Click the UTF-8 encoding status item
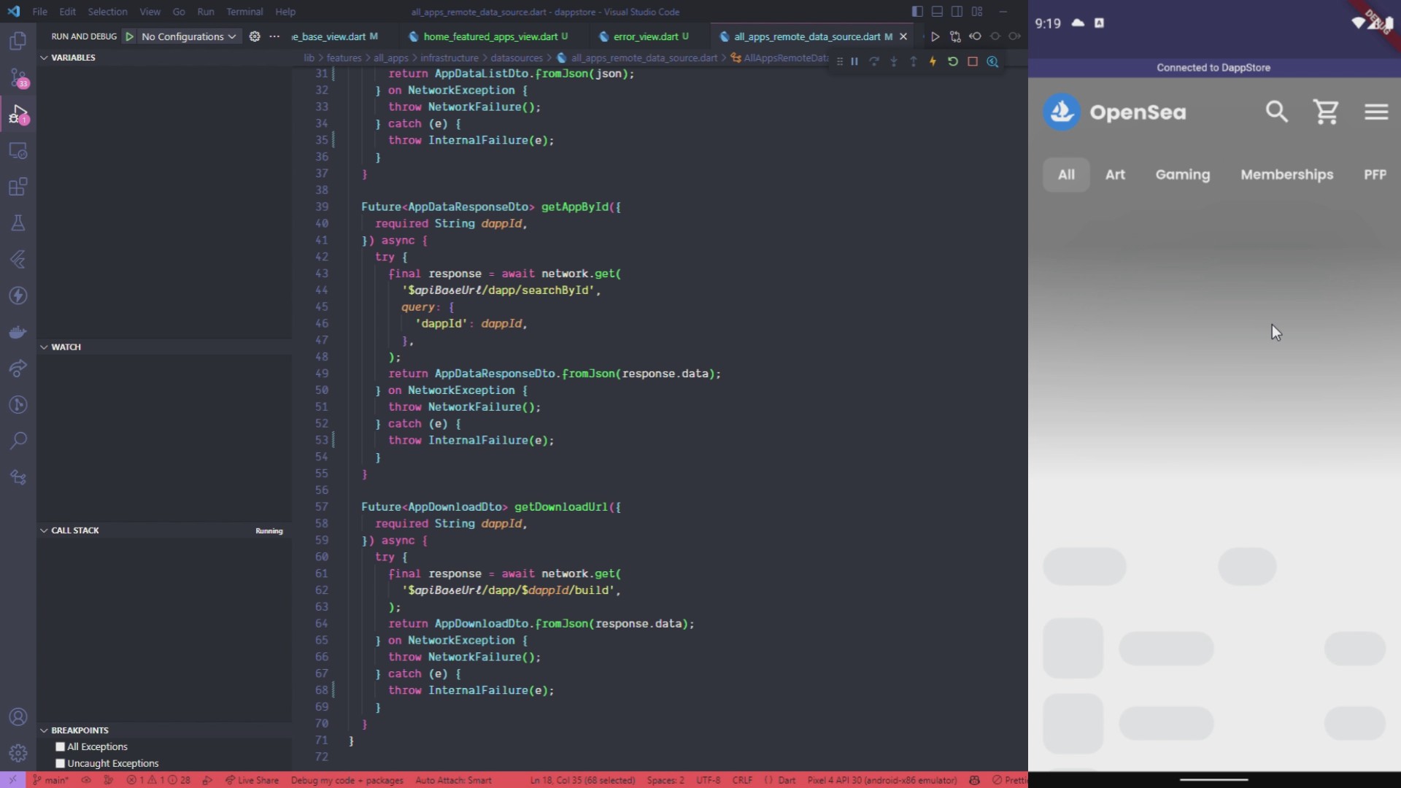The width and height of the screenshot is (1401, 788). [708, 780]
